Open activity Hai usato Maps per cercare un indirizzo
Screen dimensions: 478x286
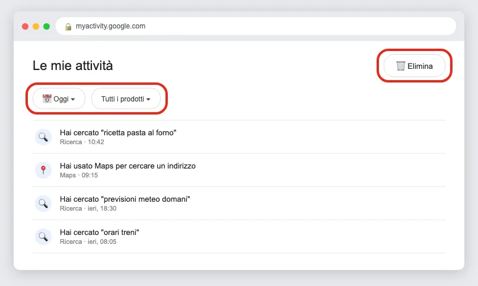(239, 170)
